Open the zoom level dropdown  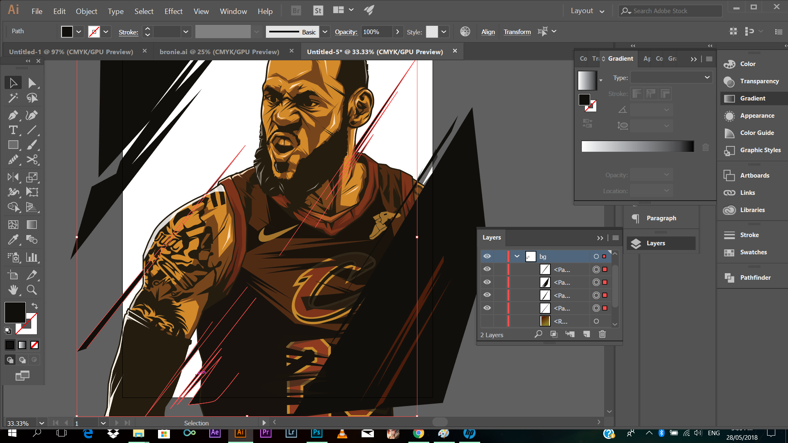tap(41, 423)
